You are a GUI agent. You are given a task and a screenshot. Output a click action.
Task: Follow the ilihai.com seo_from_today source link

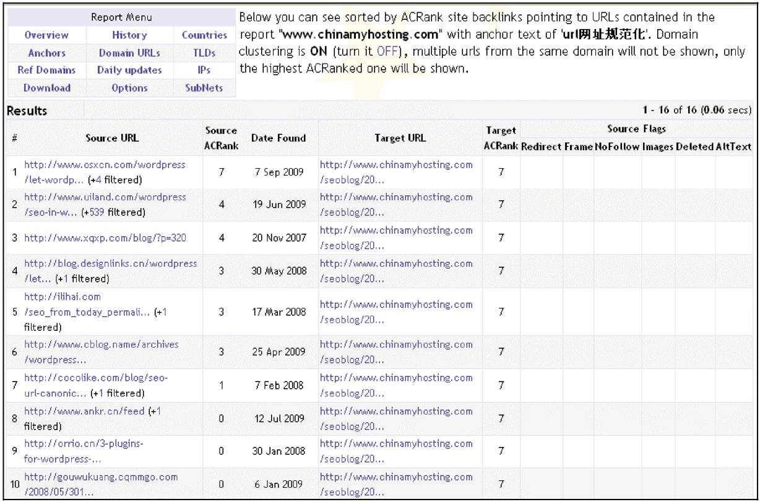[87, 304]
